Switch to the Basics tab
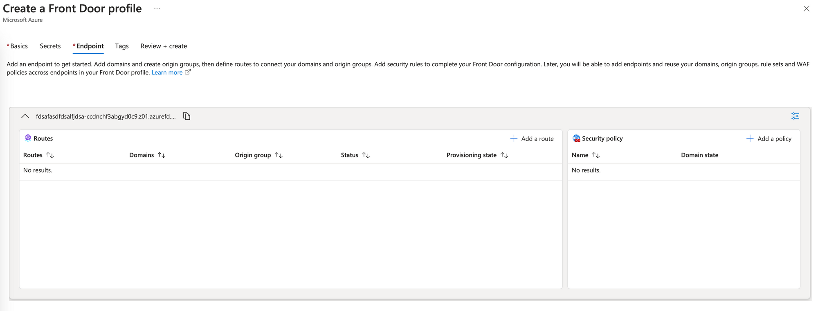The height and width of the screenshot is (311, 818). [x=17, y=46]
